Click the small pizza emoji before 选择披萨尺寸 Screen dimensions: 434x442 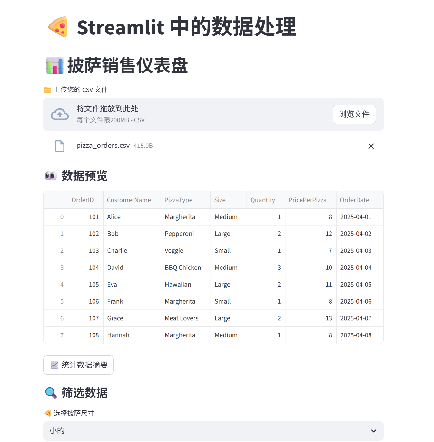48,413
